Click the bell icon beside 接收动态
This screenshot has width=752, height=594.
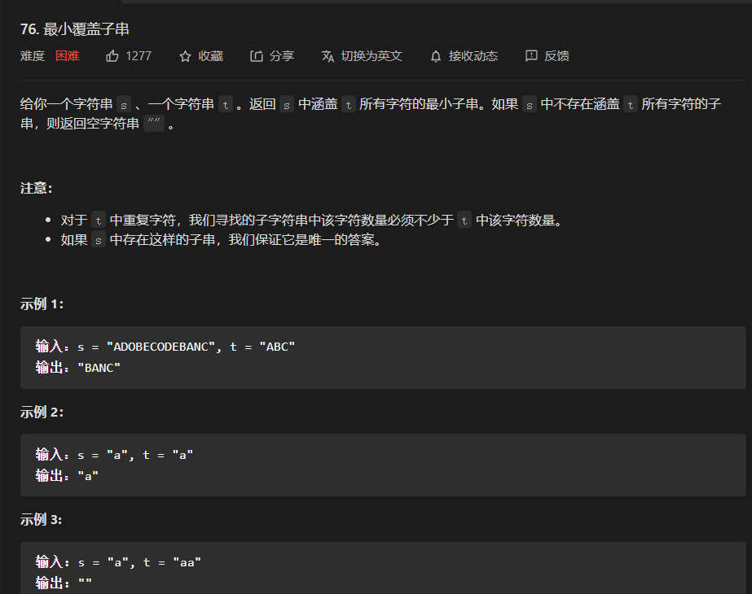tap(435, 55)
